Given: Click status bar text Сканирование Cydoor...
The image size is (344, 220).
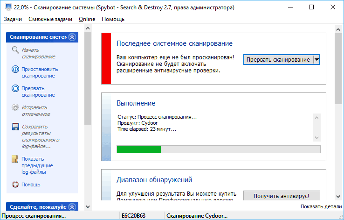Looking at the screenshot, I should pos(197,216).
